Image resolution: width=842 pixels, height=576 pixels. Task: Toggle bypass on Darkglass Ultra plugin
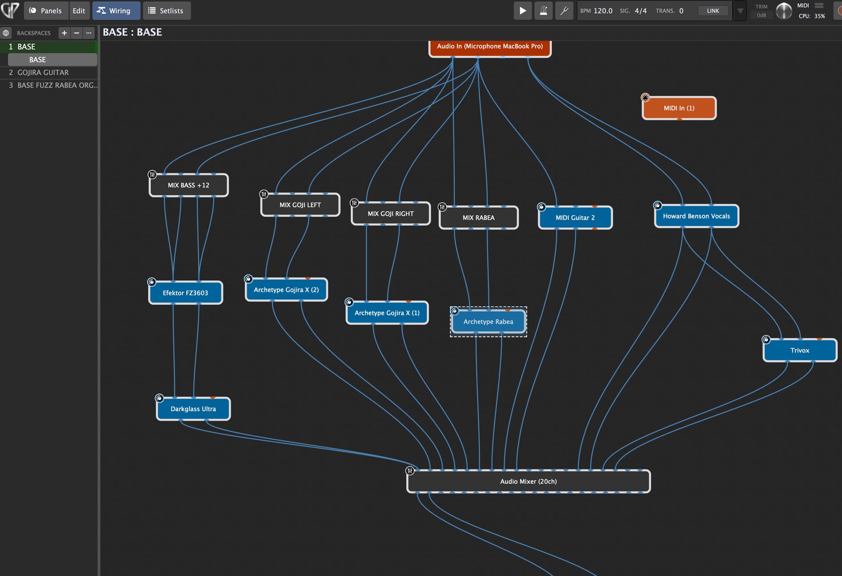160,398
